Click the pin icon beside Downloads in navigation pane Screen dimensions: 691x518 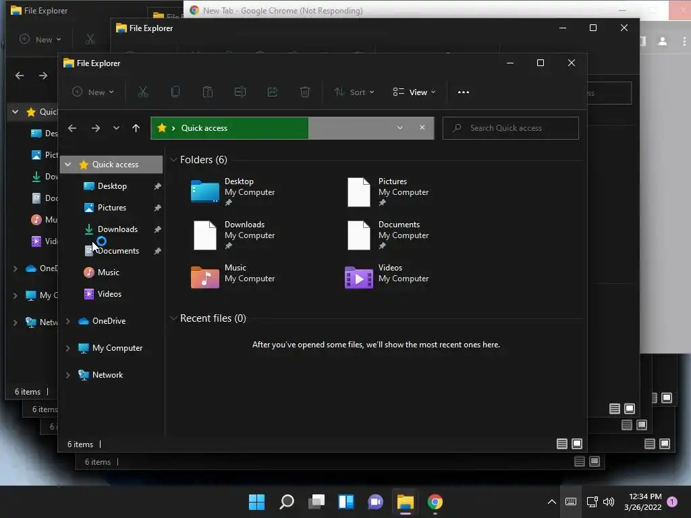157,229
